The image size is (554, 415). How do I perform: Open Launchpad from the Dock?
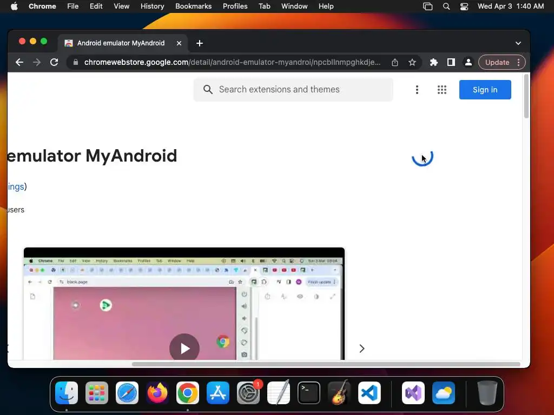tap(97, 393)
